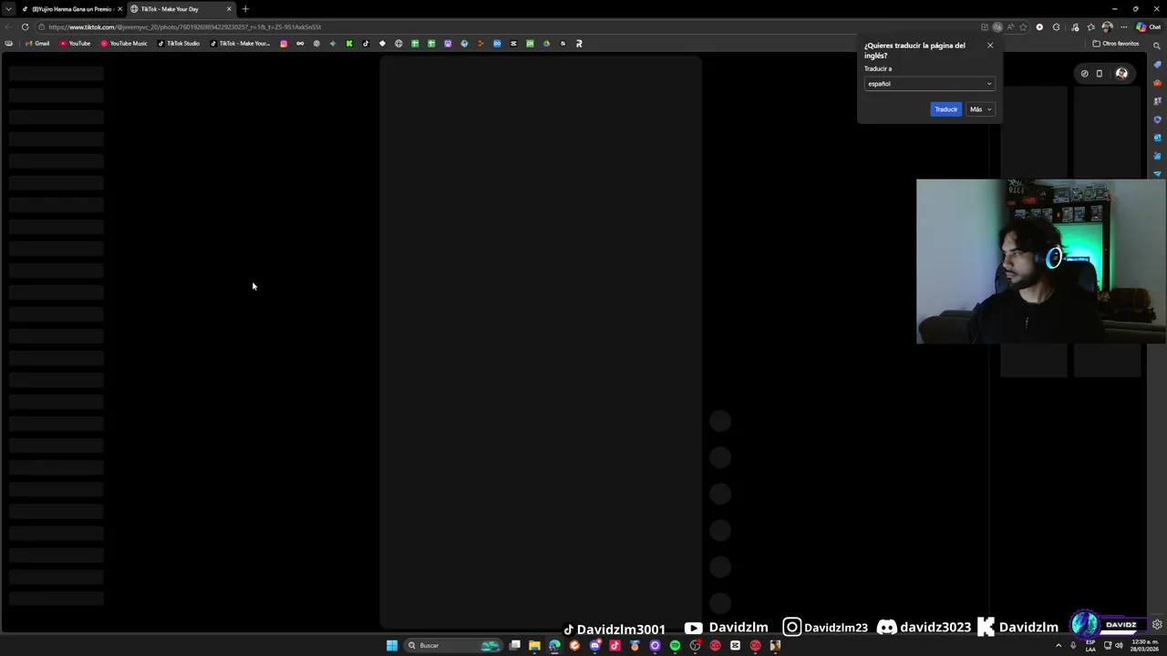Open the YouTube bookmark

pos(76,44)
